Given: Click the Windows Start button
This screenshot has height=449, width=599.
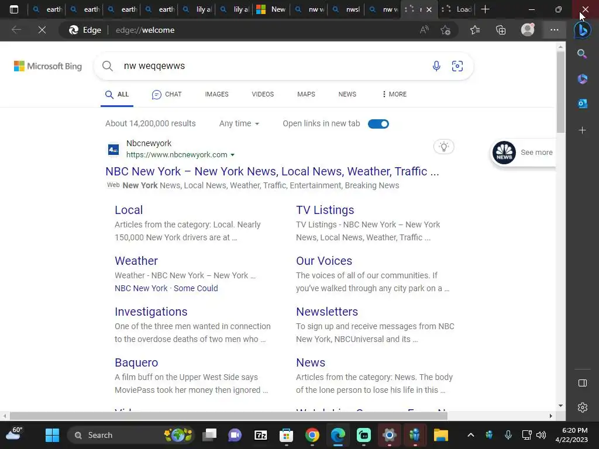Looking at the screenshot, I should pyautogui.click(x=52, y=435).
